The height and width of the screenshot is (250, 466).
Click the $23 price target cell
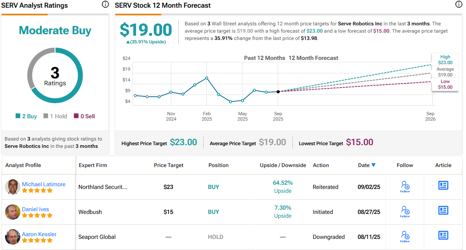click(x=168, y=187)
